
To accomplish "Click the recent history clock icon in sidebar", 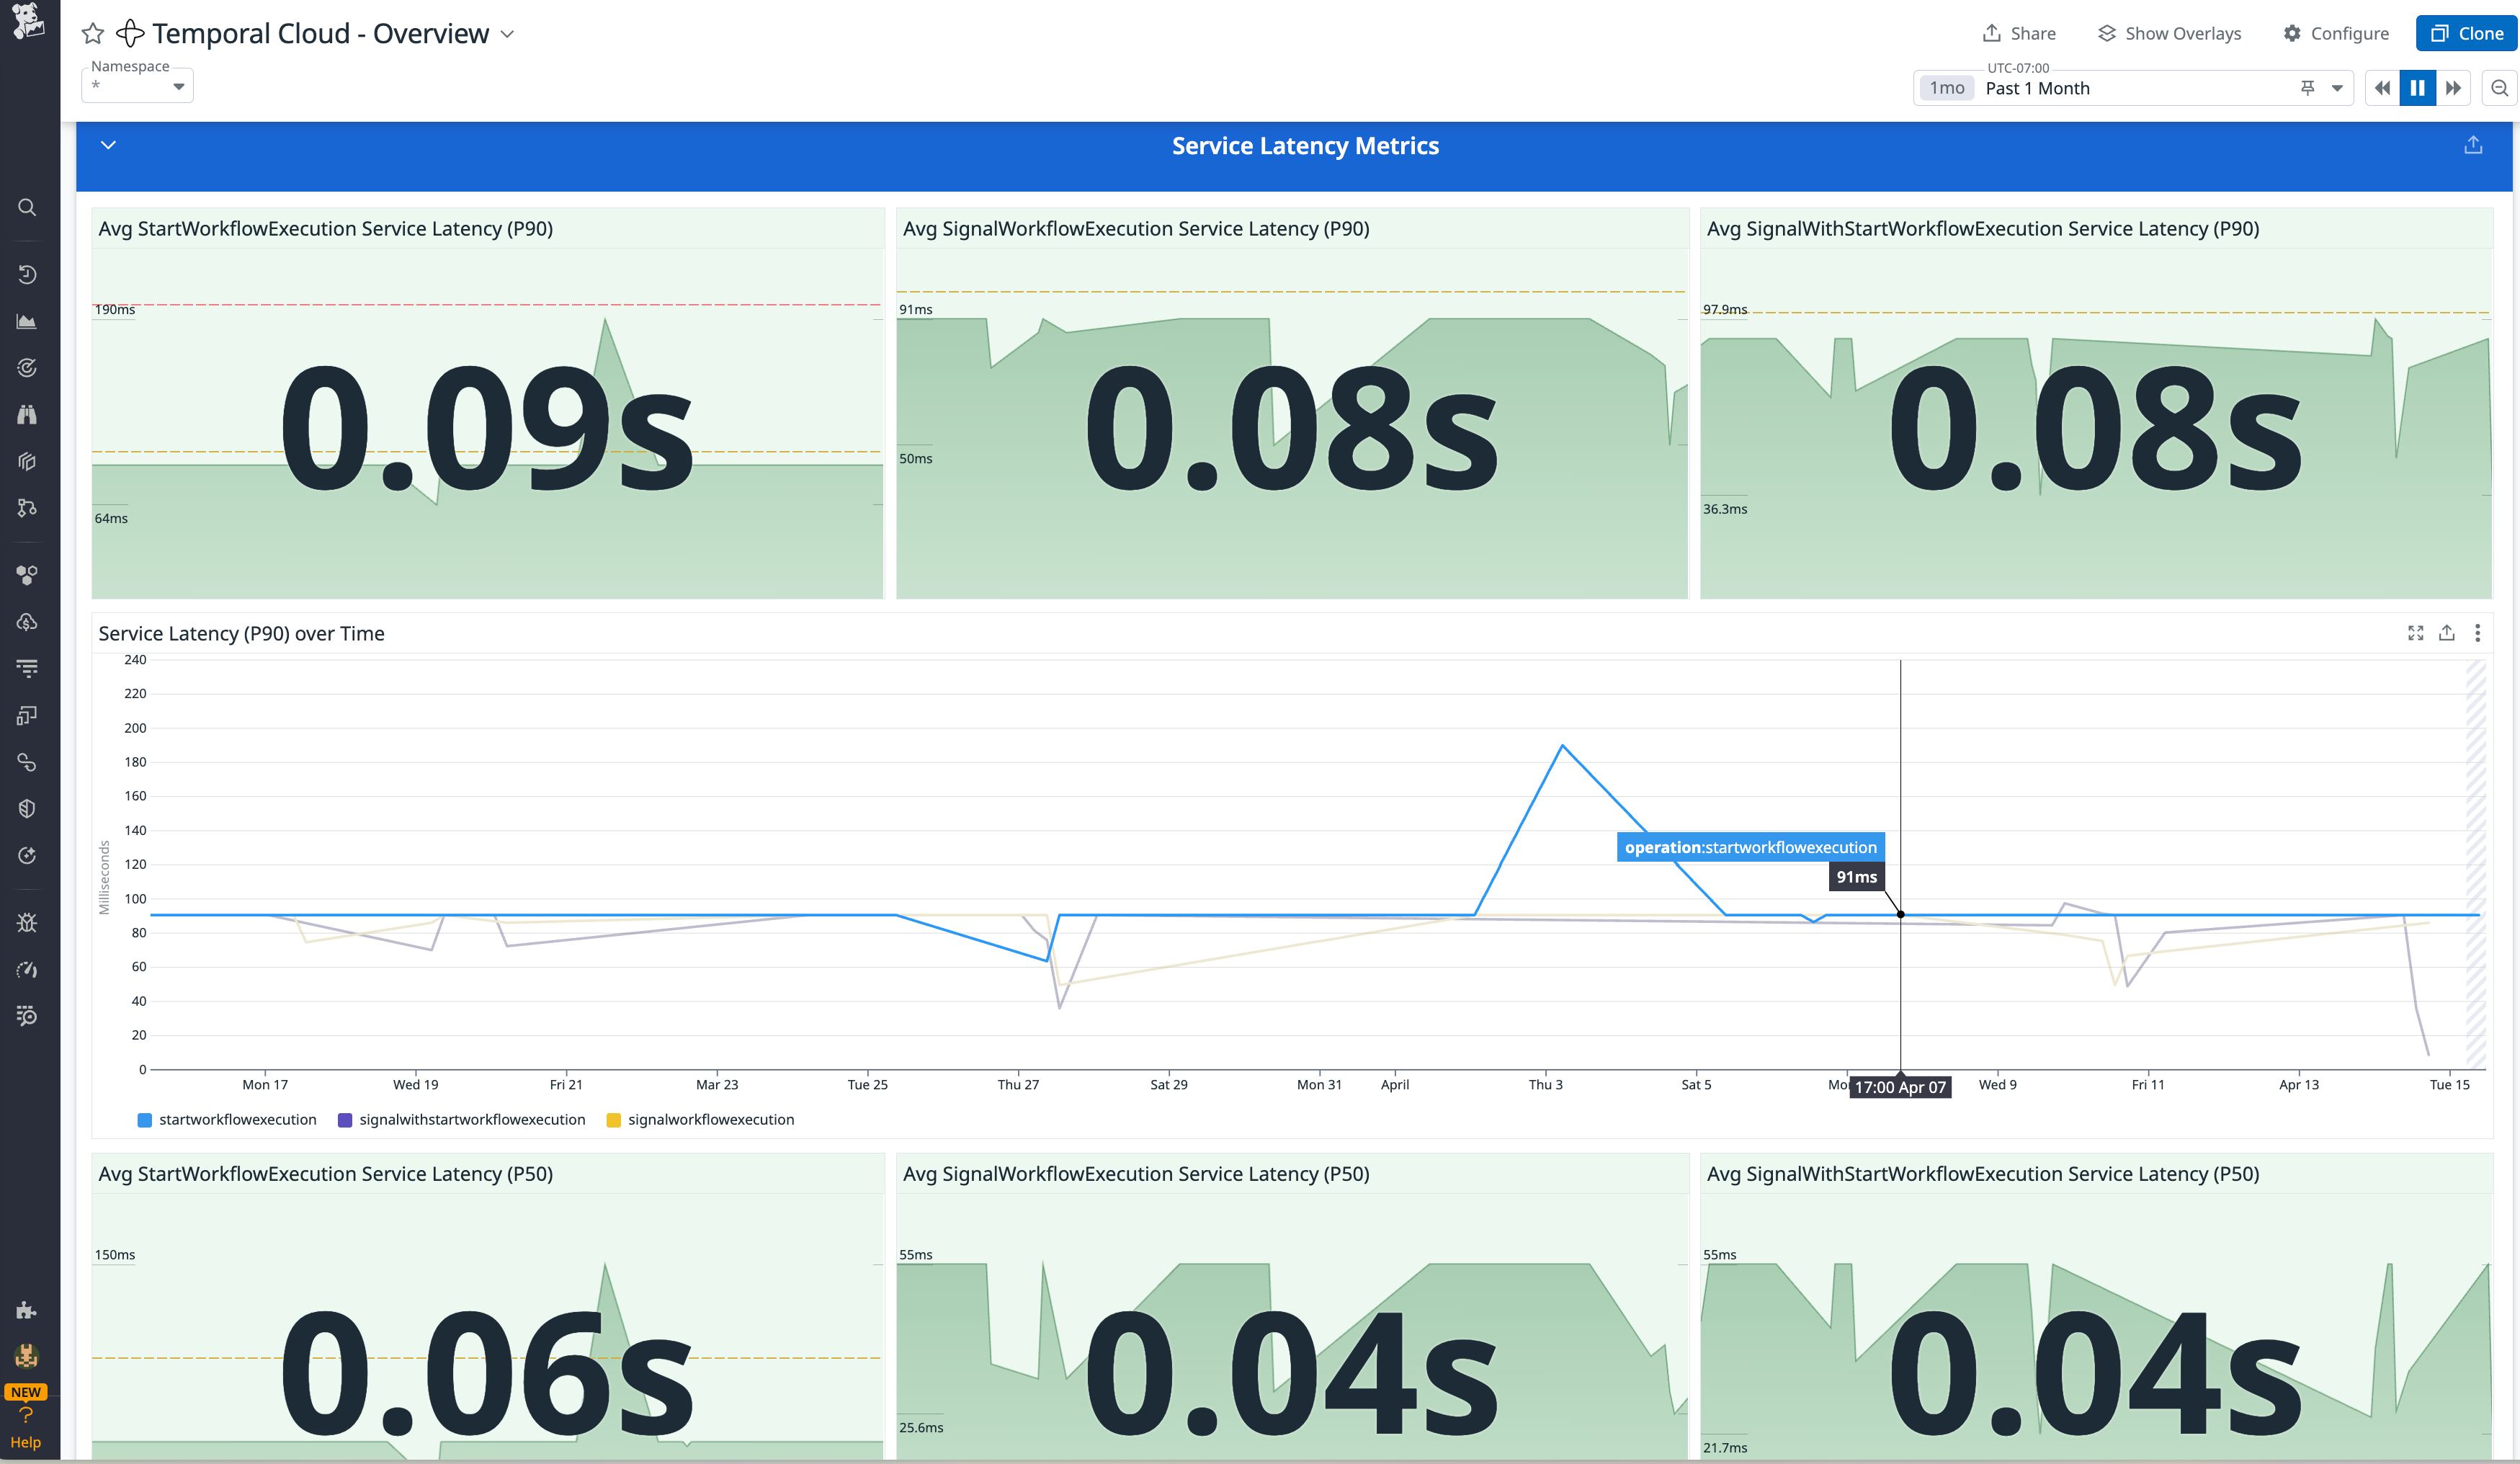I will coord(27,274).
